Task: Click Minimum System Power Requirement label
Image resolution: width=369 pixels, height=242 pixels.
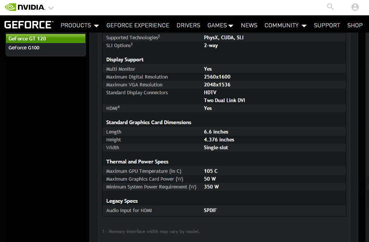Action: click(151, 187)
